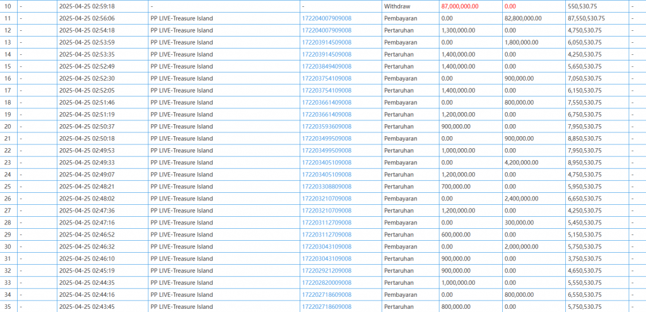Click the 300,000.00 payout amount
This screenshot has width=646, height=312.
pos(519,222)
